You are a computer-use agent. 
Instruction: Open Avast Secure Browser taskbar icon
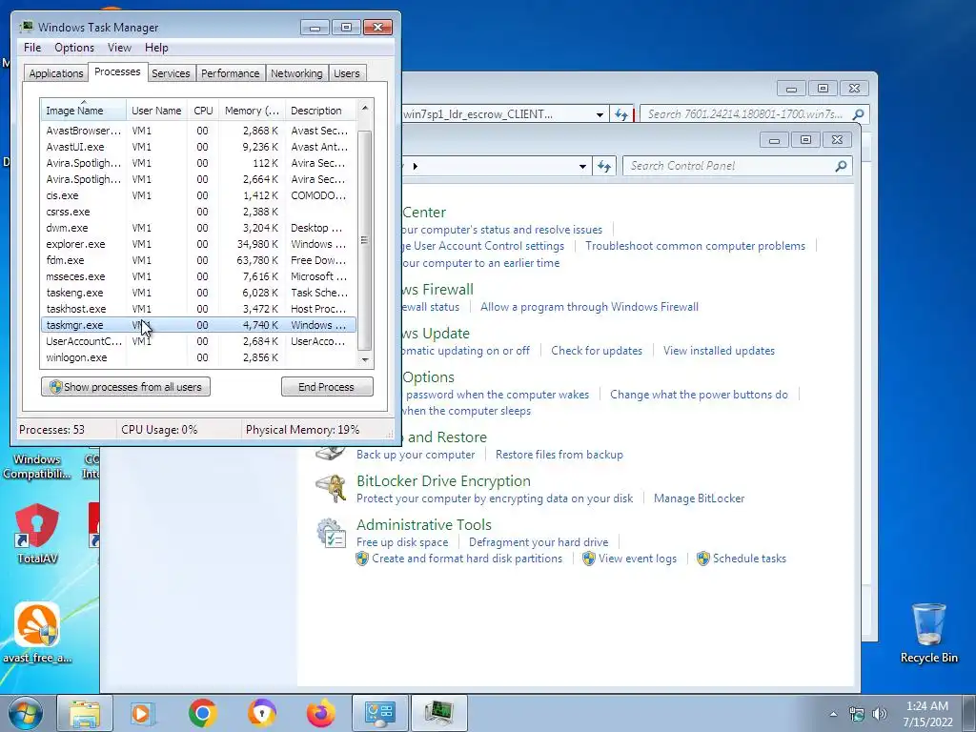[x=262, y=713]
